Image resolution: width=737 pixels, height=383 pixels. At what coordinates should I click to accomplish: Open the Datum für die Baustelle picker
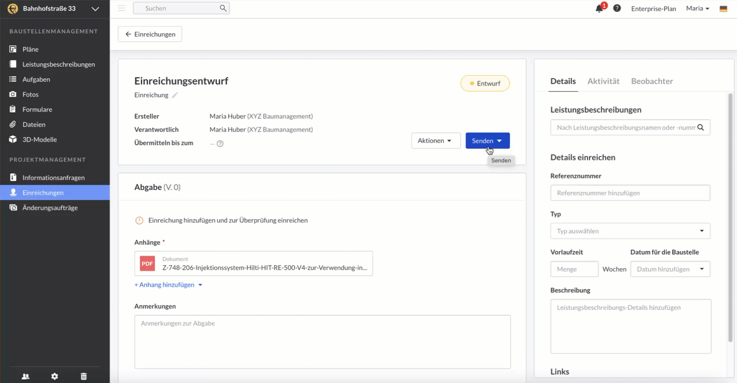[x=670, y=269]
